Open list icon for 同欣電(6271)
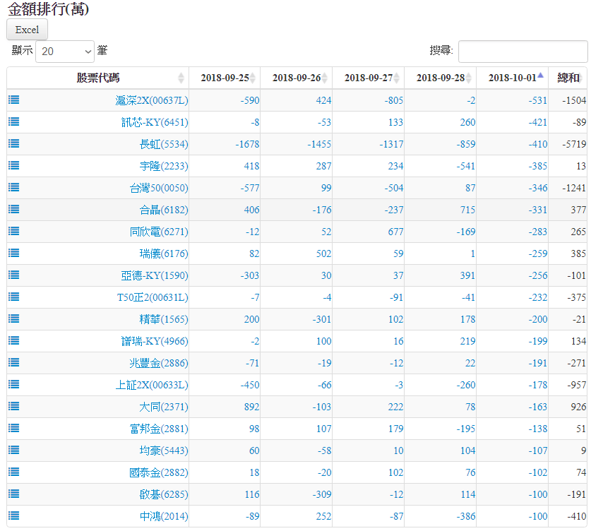 coord(13,231)
